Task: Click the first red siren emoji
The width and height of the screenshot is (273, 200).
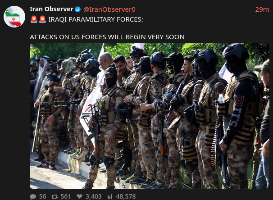Action: (34, 19)
